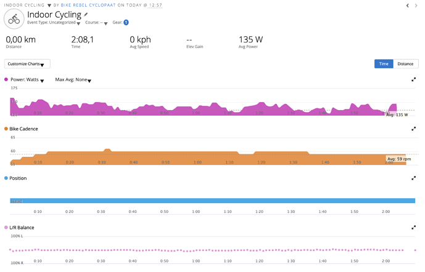Image resolution: width=425 pixels, height=272 pixels.
Task: Go to next activity arrow
Action: coord(416,6)
